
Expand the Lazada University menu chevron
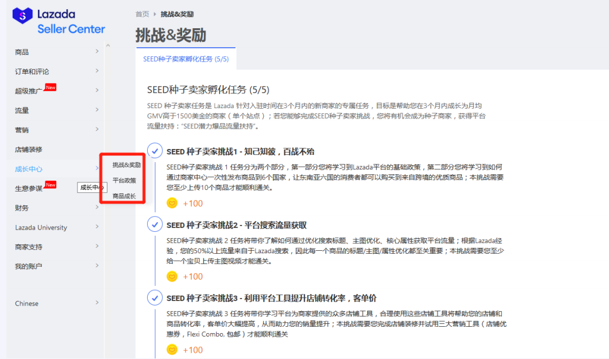(97, 227)
